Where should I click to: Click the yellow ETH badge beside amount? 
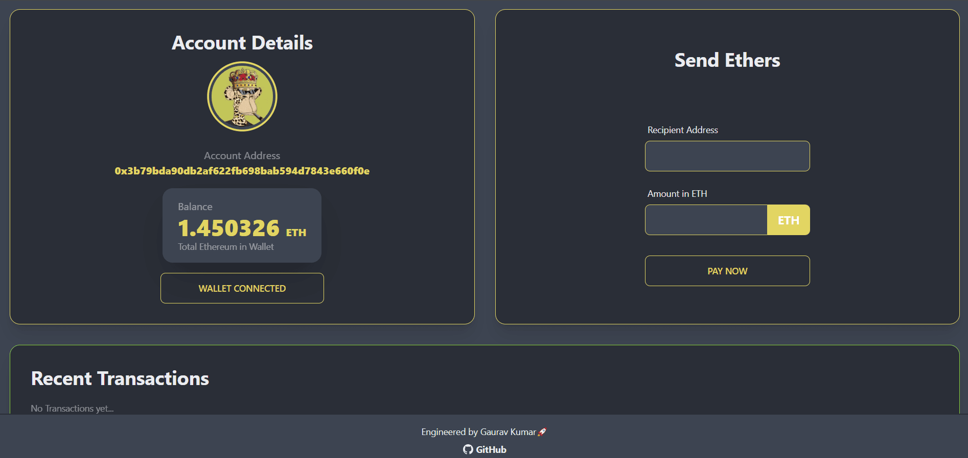[x=788, y=220]
